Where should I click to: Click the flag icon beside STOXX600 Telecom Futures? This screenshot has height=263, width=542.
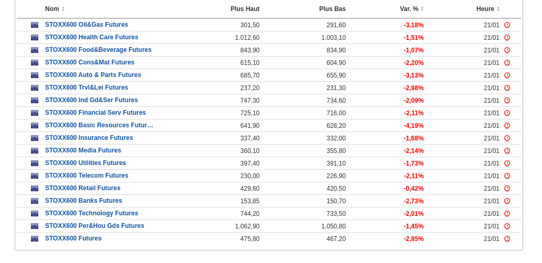(x=35, y=176)
